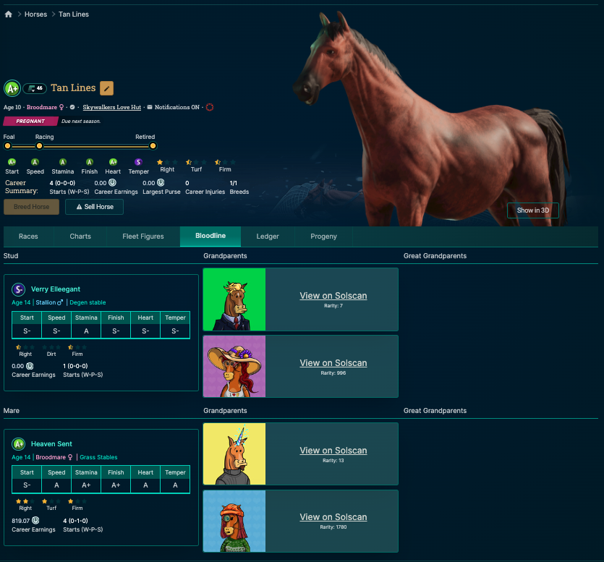This screenshot has height=562, width=604.
Task: Click the Sell Horse button
Action: click(94, 207)
